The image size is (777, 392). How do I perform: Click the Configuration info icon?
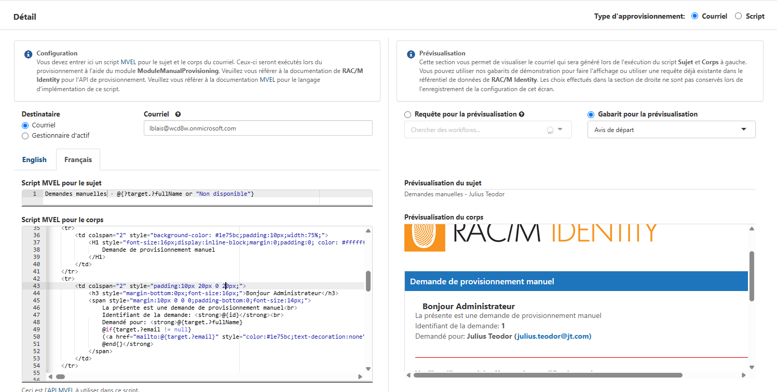pyautogui.click(x=29, y=54)
